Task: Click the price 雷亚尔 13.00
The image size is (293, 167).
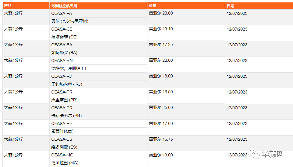Action: (161, 155)
